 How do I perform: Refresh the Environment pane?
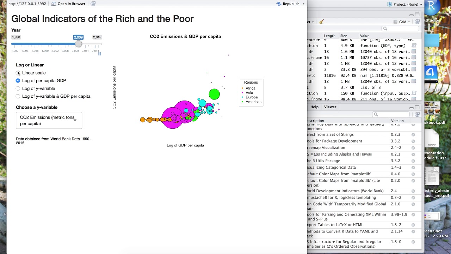[417, 22]
